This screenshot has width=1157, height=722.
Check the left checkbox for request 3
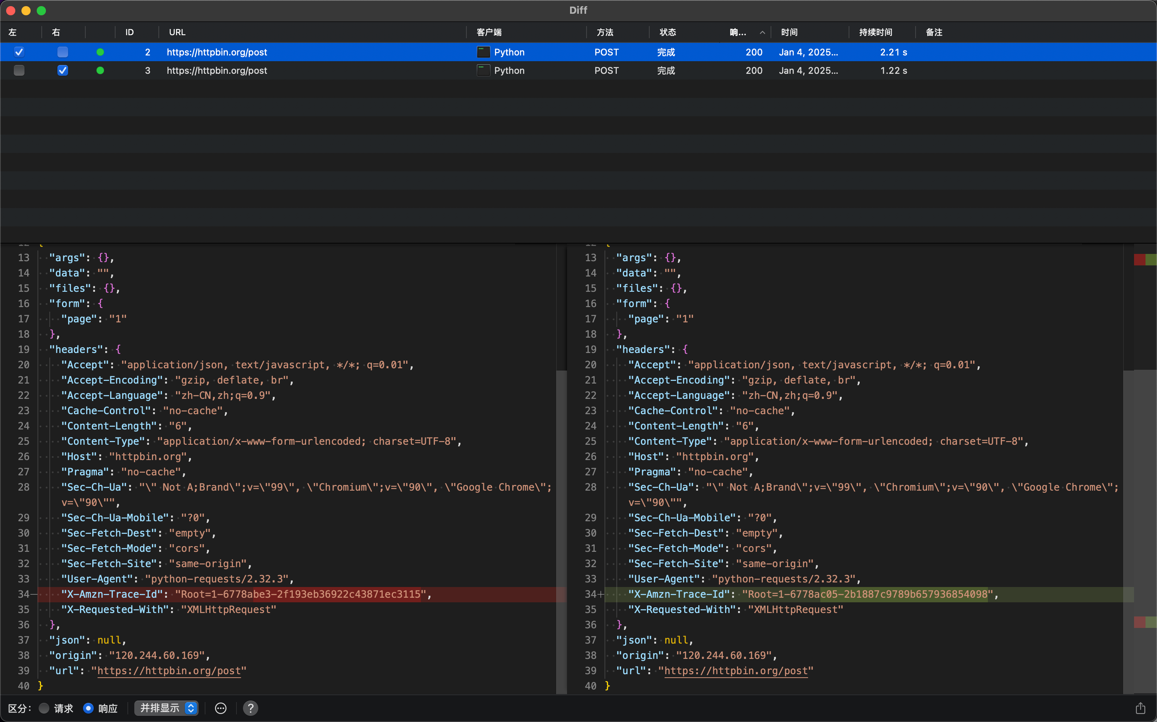[19, 71]
